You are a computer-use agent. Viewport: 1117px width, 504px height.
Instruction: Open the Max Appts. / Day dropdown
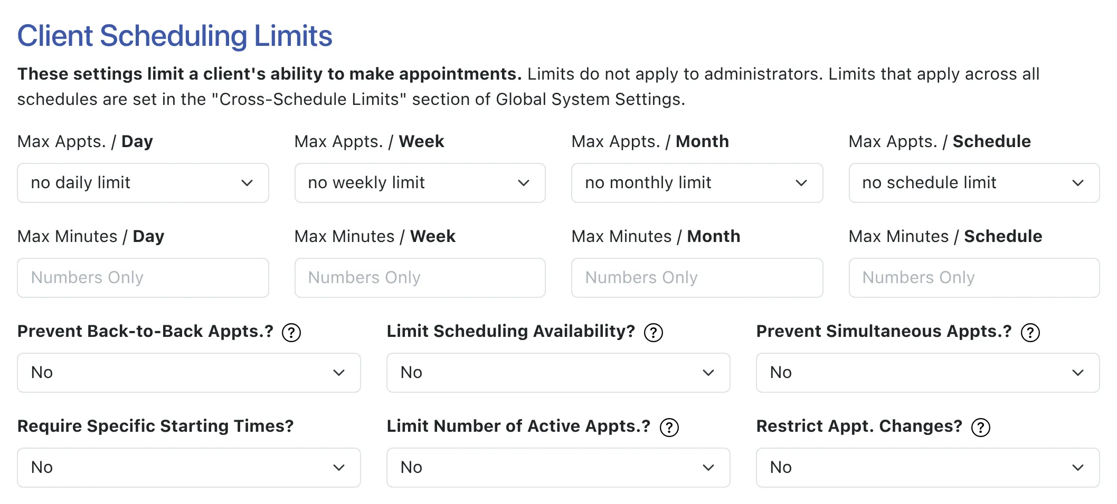pyautogui.click(x=143, y=183)
